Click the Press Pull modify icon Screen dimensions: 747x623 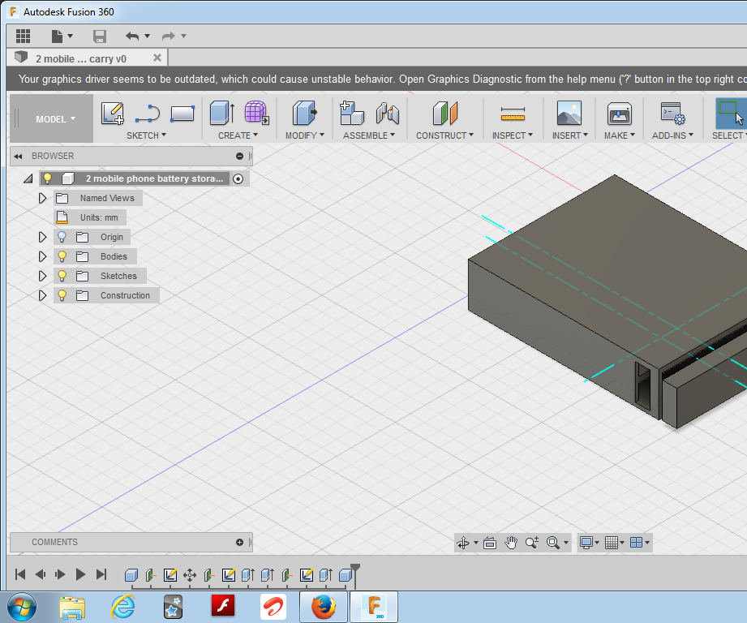(x=304, y=113)
